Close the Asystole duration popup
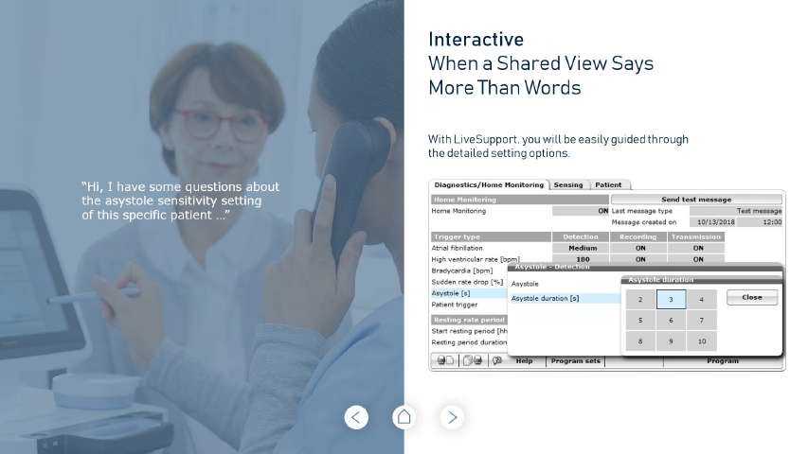 pyautogui.click(x=751, y=297)
